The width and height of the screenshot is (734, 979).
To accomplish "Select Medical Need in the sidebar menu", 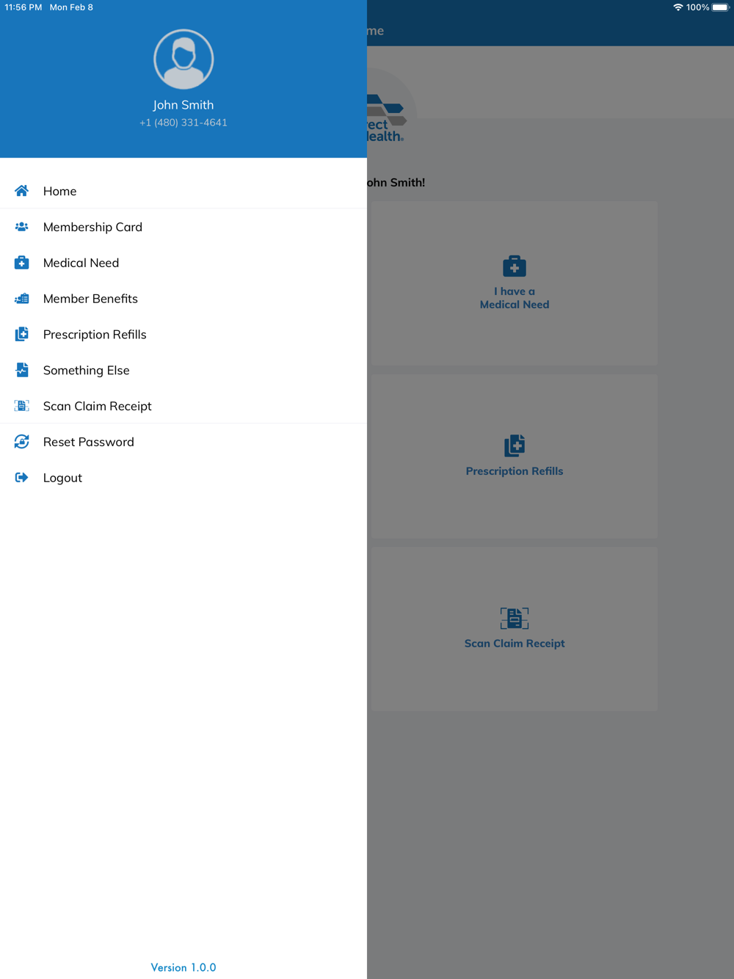I will 183,263.
